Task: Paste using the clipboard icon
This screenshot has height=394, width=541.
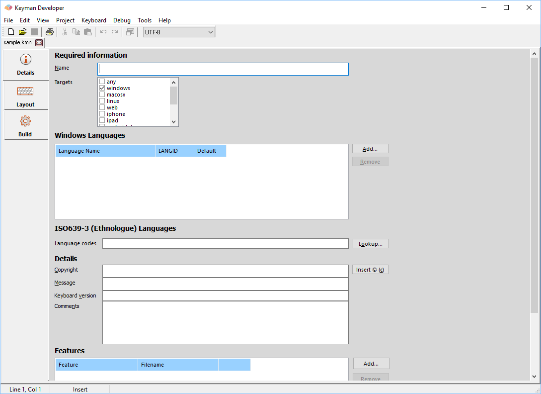Action: 88,32
